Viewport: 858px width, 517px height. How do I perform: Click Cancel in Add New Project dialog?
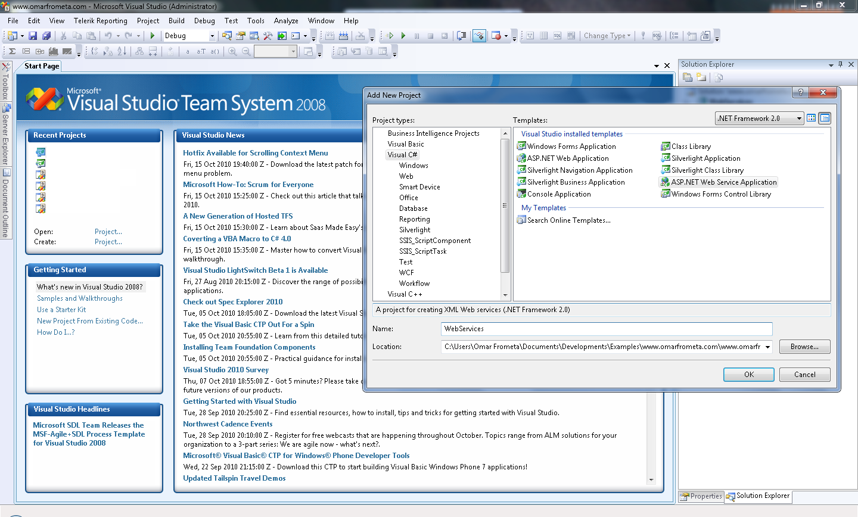coord(805,375)
